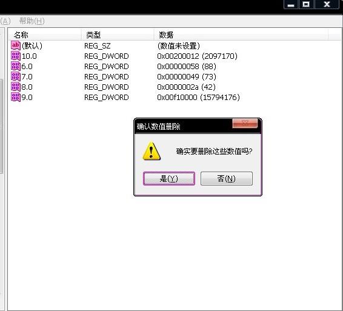Viewport: 343px width, 311px height.
Task: Confirm deletion with 是(Y) button
Action: 169,179
